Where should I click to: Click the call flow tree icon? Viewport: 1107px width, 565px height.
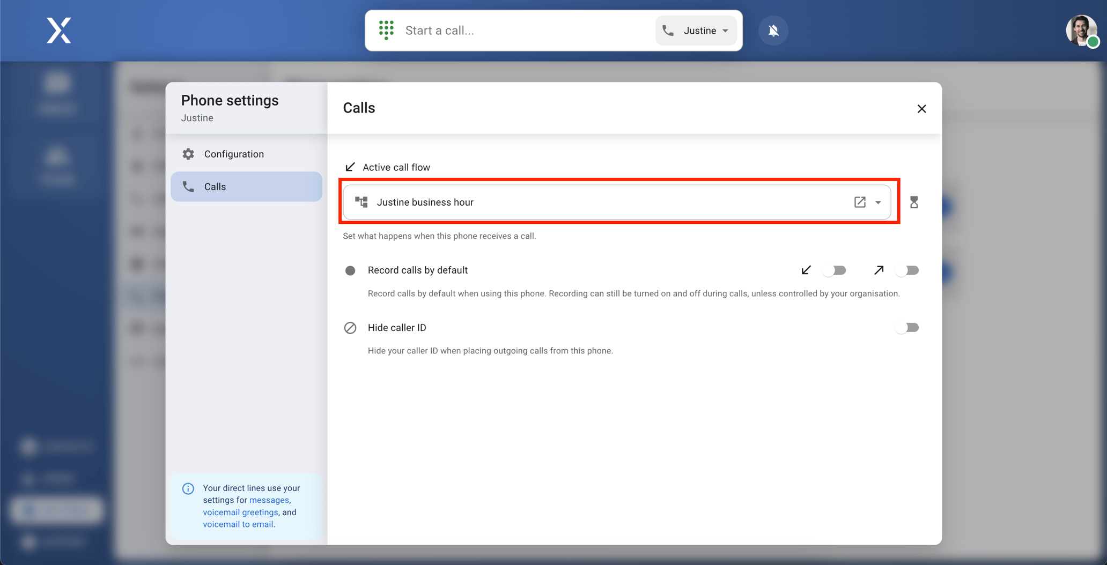pyautogui.click(x=361, y=202)
